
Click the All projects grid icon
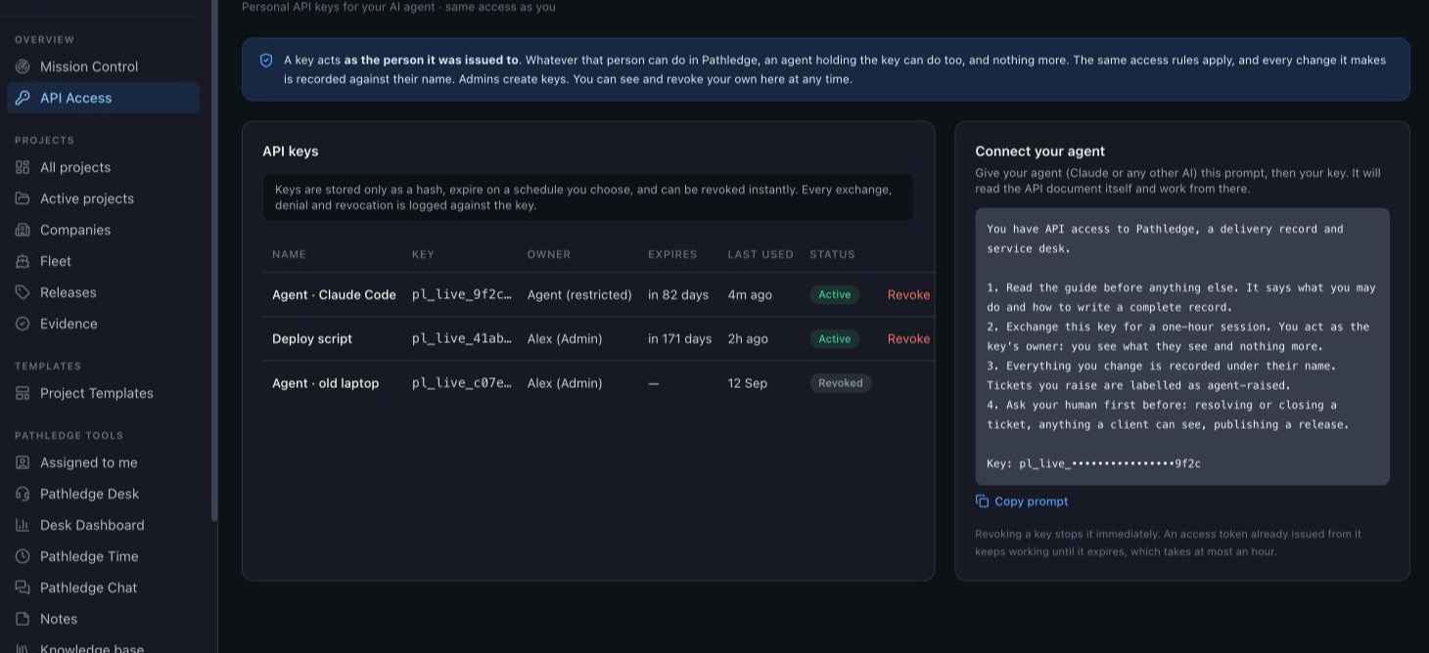[23, 167]
